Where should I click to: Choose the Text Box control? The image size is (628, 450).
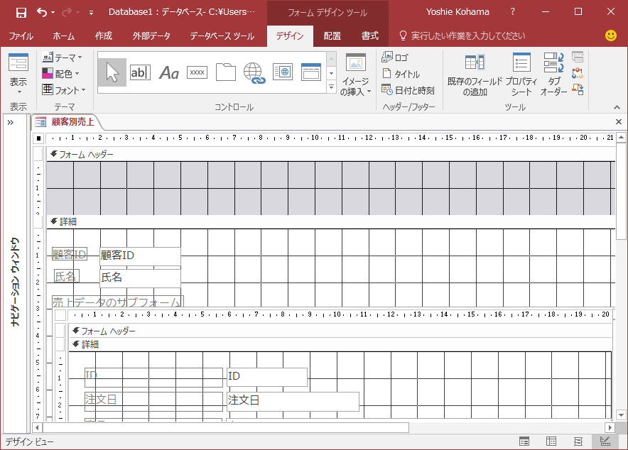pos(140,72)
